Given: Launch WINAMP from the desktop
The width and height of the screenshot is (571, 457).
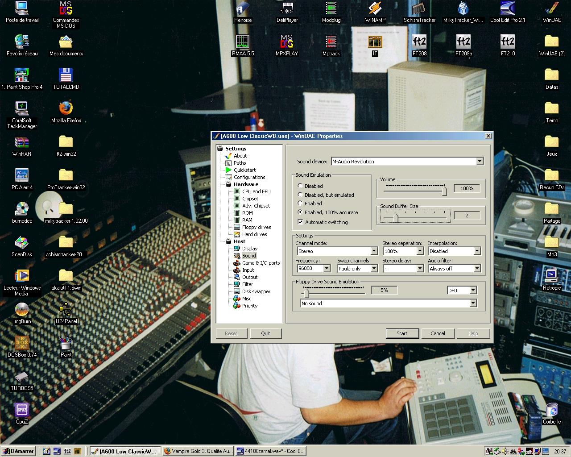Looking at the screenshot, I should click(375, 12).
